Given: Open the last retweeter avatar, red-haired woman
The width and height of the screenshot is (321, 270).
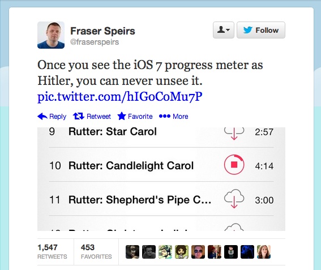Looking at the screenshot, I should click(264, 252).
